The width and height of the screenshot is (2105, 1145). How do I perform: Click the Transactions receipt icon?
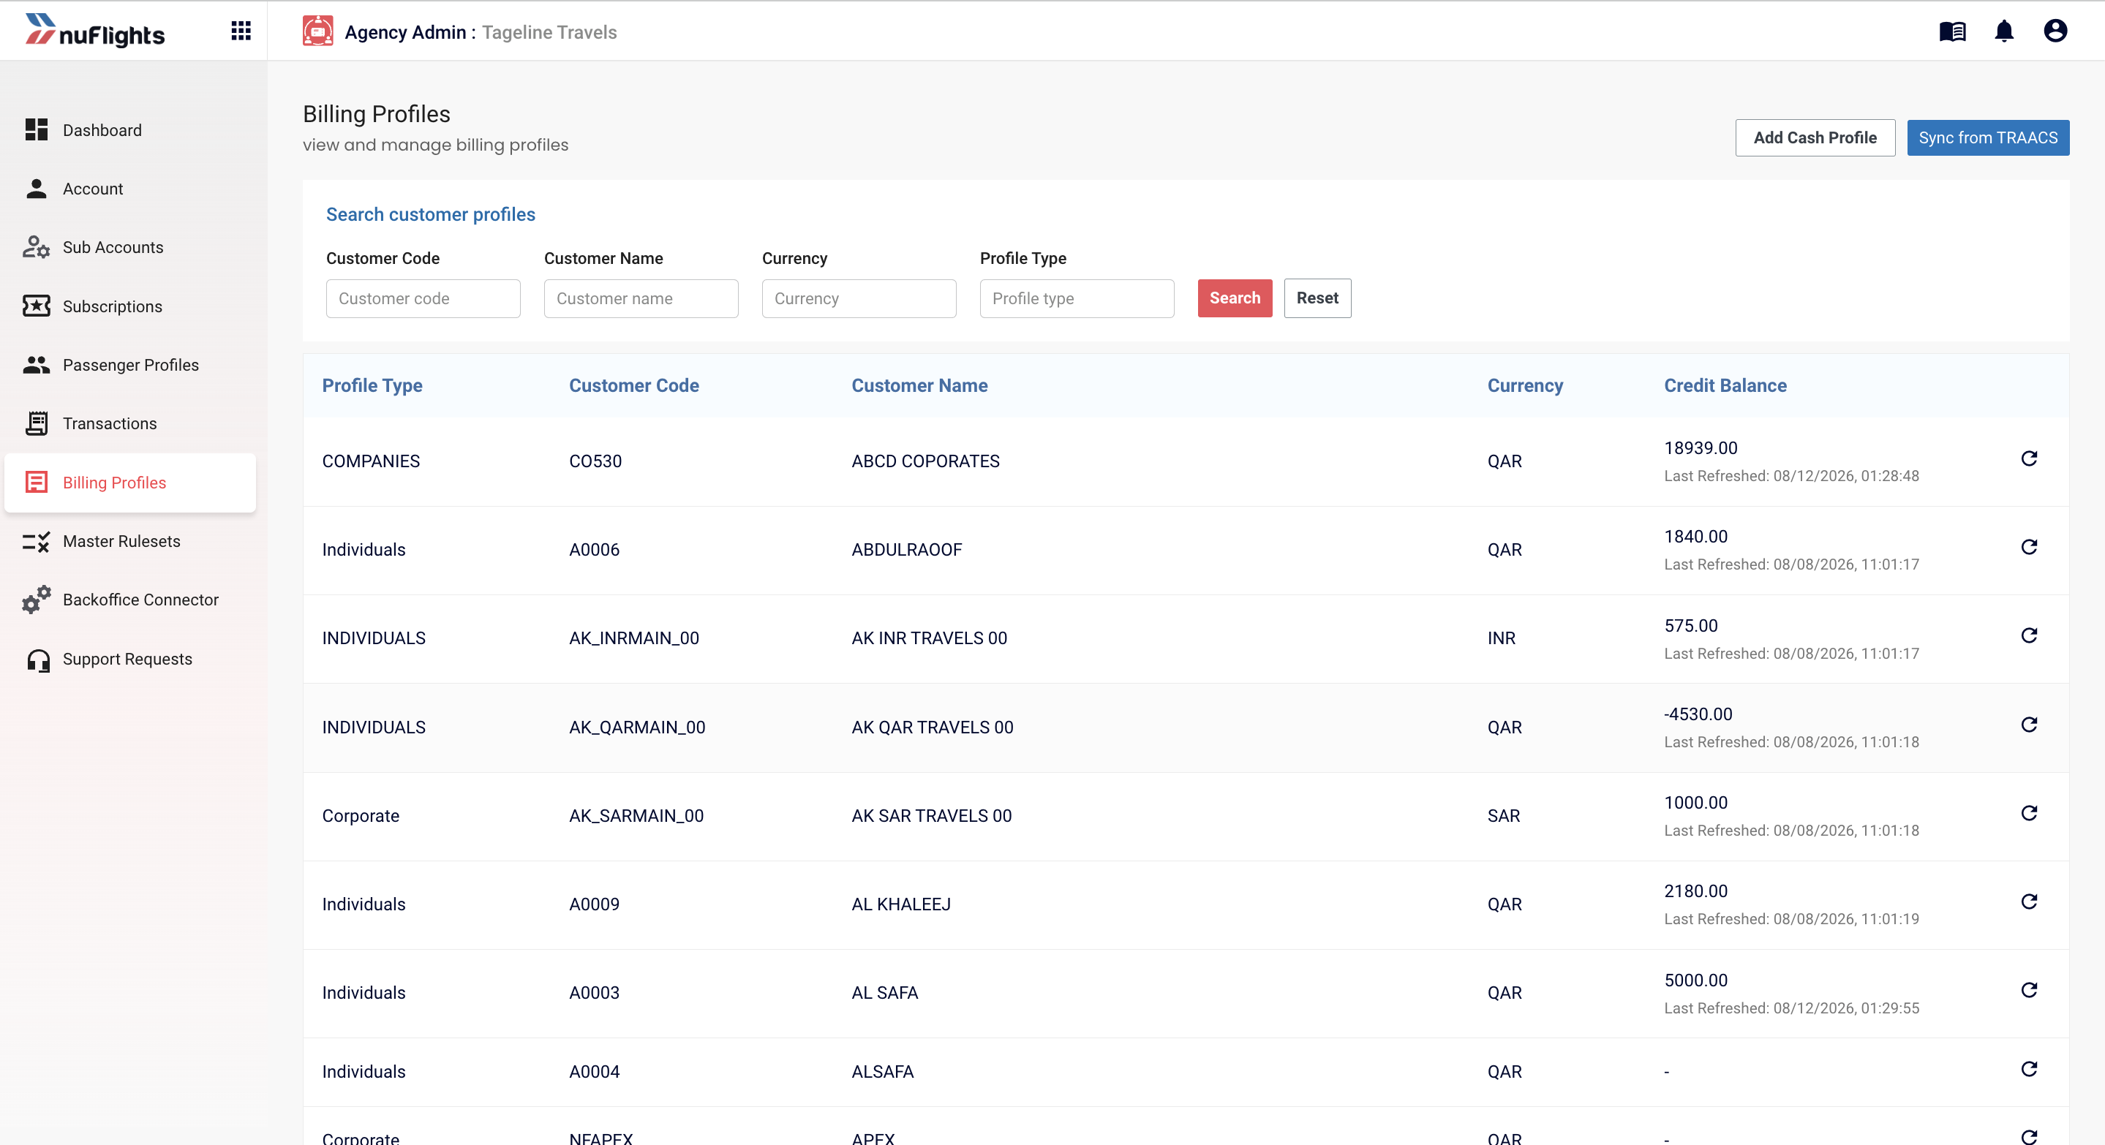coord(36,423)
